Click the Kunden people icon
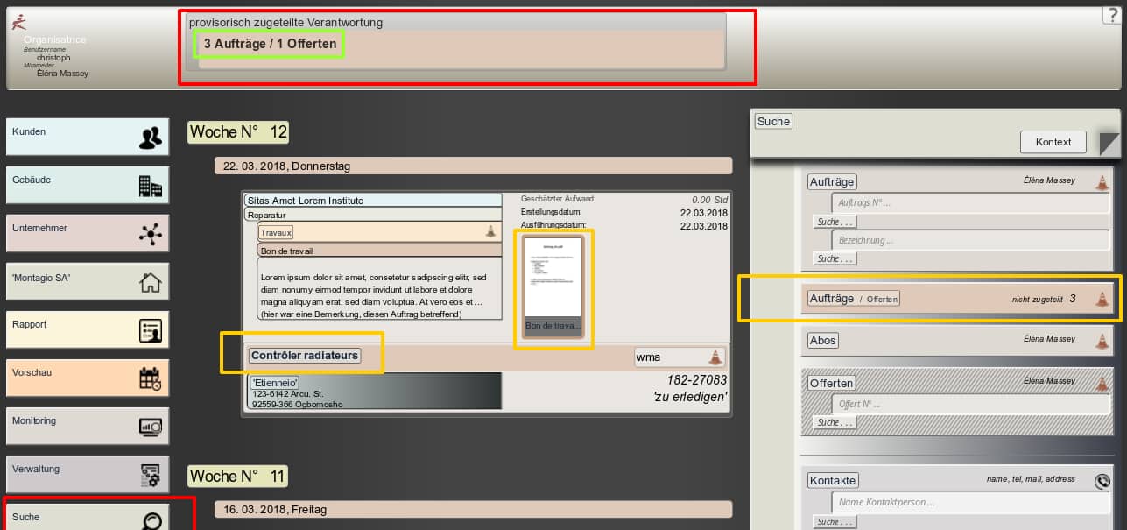 pos(151,138)
